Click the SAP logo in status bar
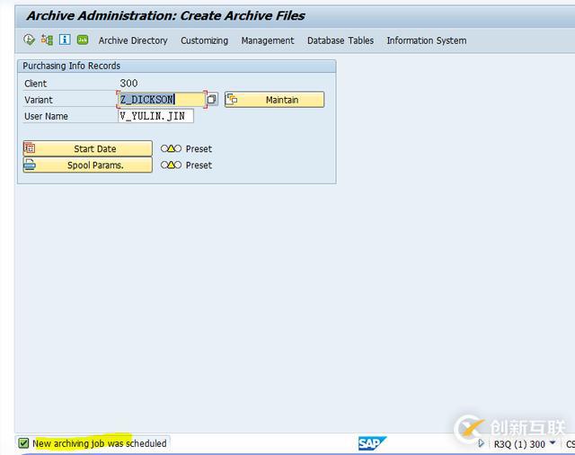Screen dimensions: 575x455 click(x=372, y=443)
